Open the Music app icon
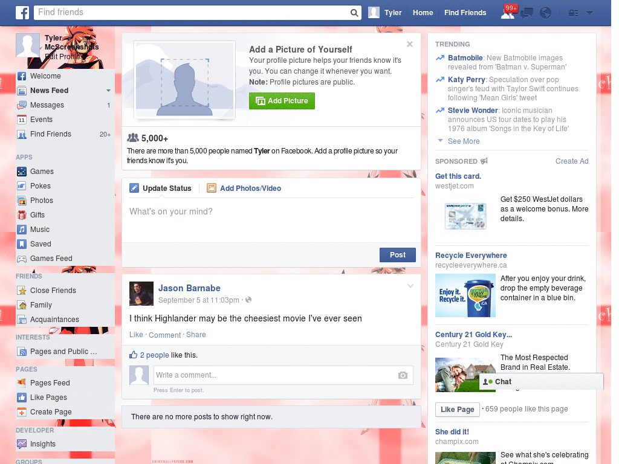 (x=22, y=230)
